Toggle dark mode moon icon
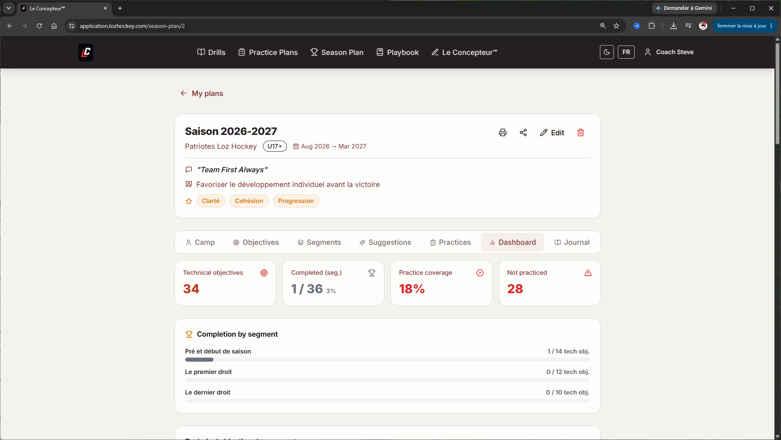This screenshot has width=781, height=440. pyautogui.click(x=606, y=52)
